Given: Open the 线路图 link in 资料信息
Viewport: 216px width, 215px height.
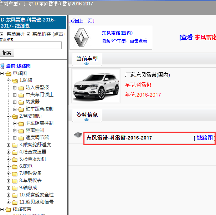Looking at the screenshot, I should pos(204,138).
